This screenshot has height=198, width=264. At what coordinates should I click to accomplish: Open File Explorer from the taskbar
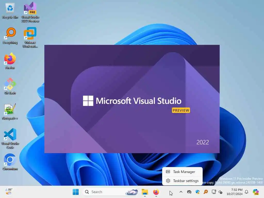click(x=145, y=192)
